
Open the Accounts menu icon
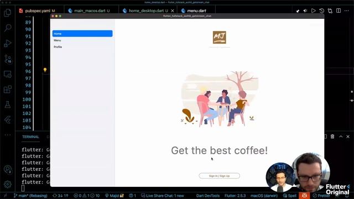click(x=8, y=170)
